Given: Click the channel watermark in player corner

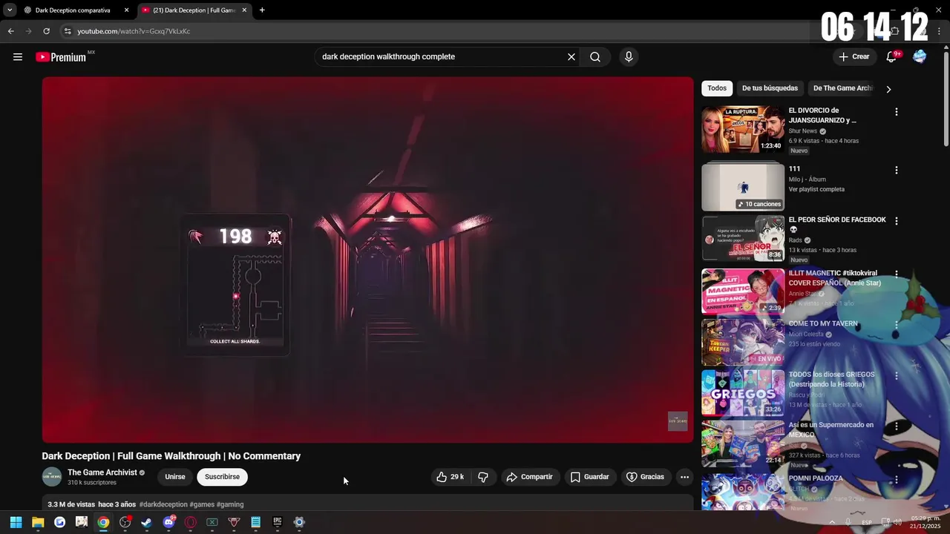Looking at the screenshot, I should [678, 421].
